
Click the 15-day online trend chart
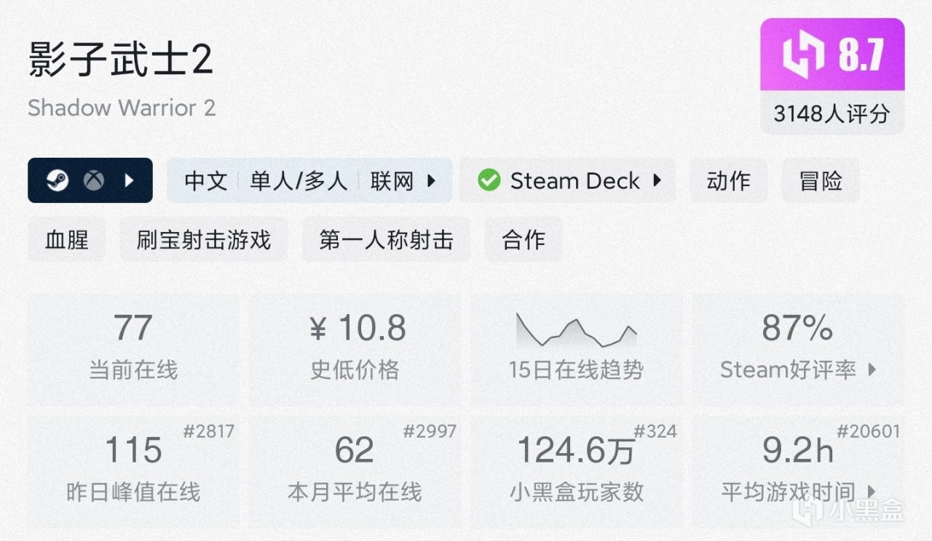576,331
